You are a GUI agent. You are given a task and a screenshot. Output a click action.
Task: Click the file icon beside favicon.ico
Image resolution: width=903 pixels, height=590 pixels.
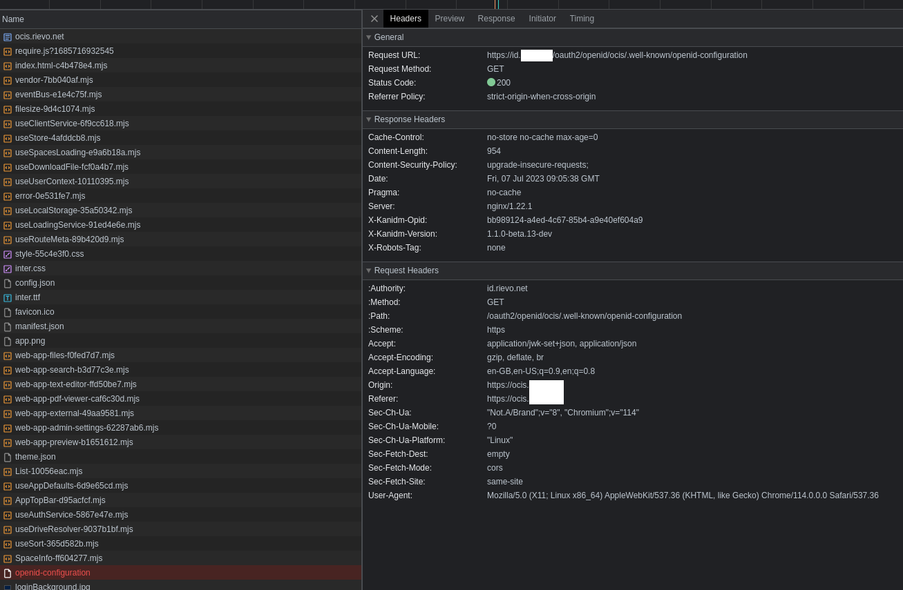(x=8, y=312)
